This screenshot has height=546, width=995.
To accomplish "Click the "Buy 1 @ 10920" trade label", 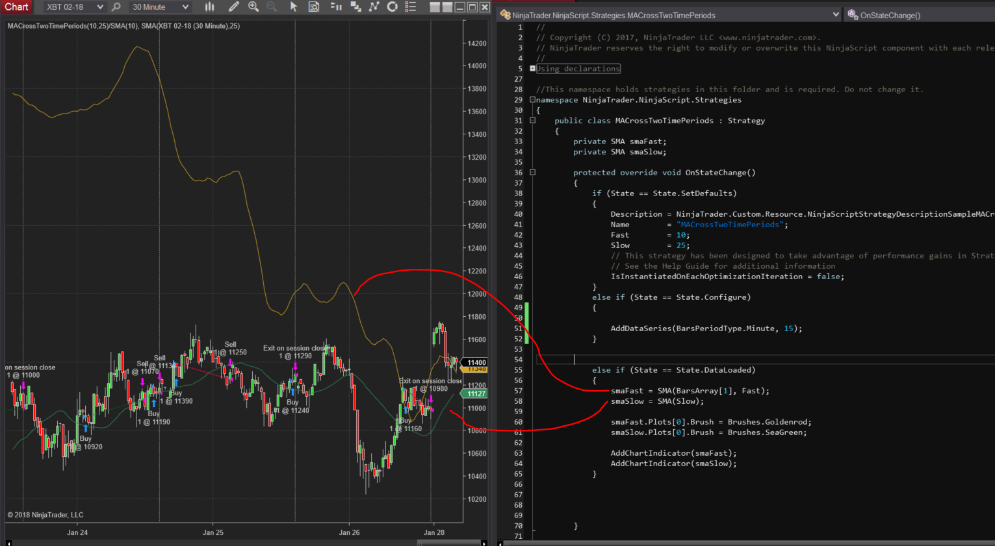I will click(89, 443).
